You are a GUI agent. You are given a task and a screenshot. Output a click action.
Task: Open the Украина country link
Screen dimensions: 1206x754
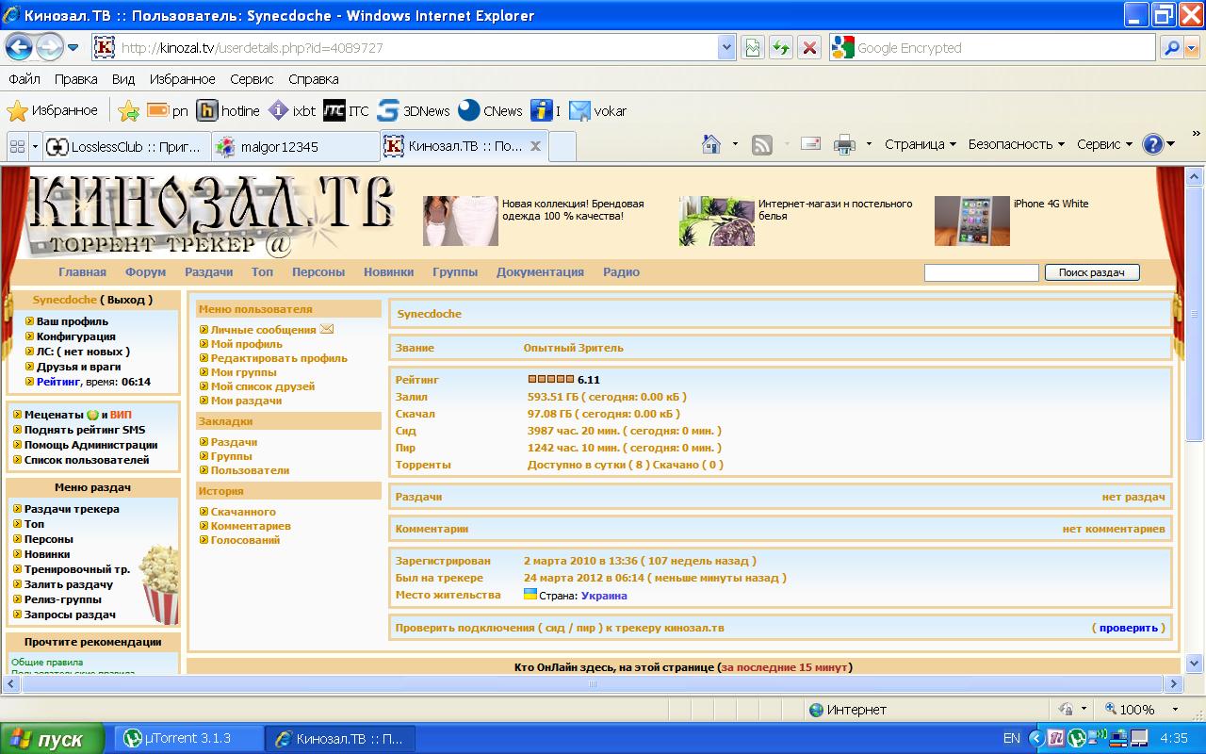(604, 596)
